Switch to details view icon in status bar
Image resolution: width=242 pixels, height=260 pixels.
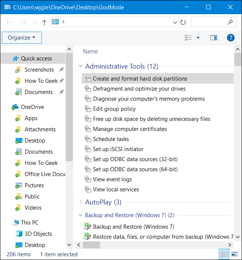coord(224,254)
